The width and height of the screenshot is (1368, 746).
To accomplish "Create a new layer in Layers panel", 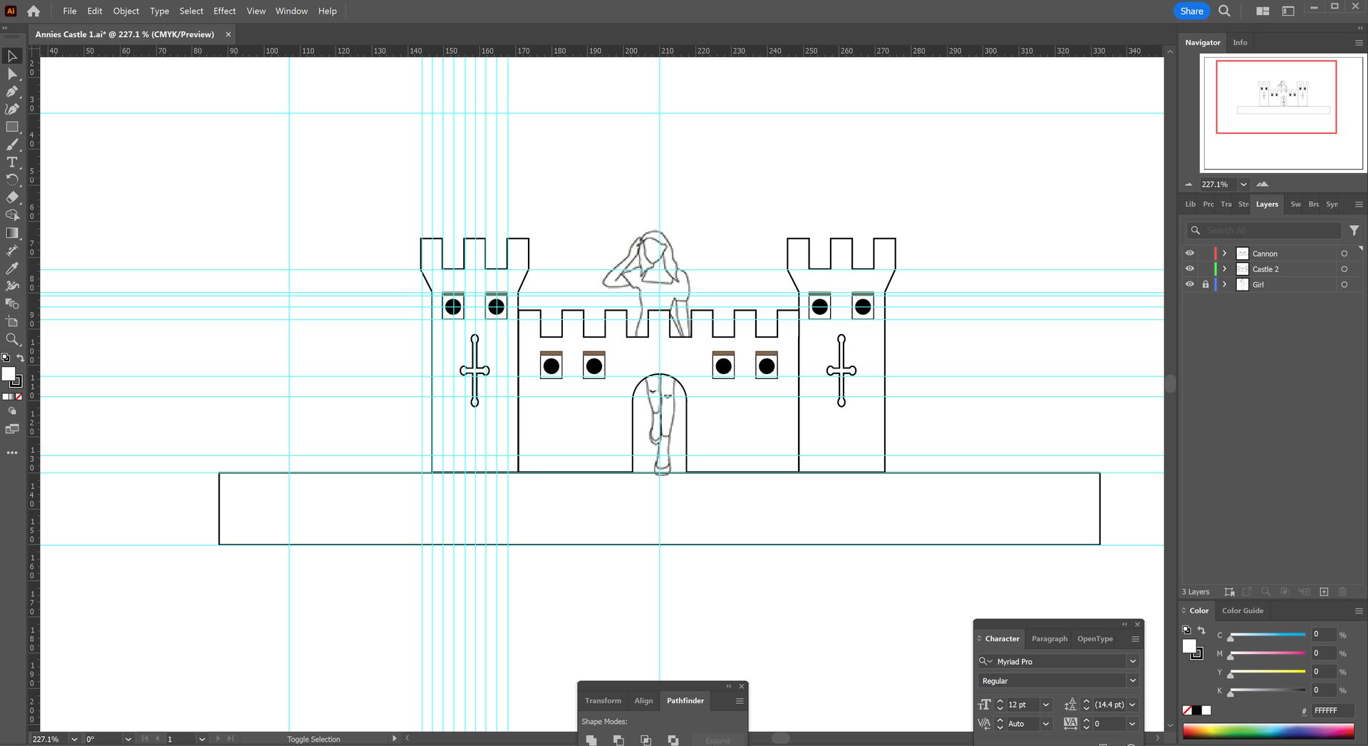I will (1324, 592).
